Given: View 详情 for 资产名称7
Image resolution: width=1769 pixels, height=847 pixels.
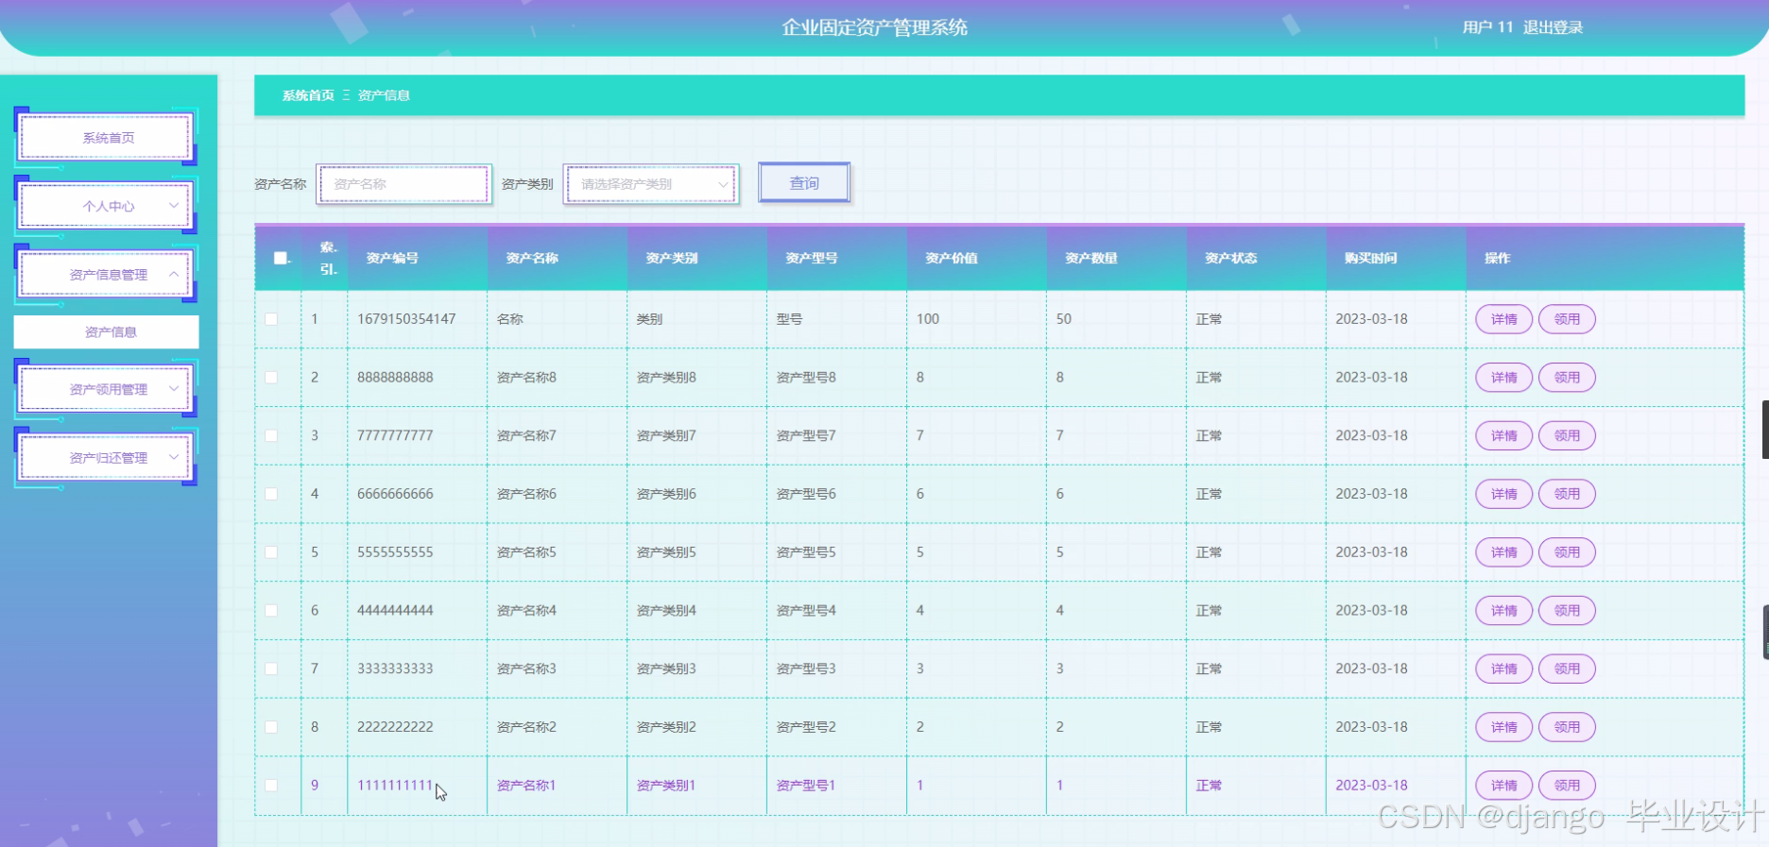Looking at the screenshot, I should point(1503,435).
